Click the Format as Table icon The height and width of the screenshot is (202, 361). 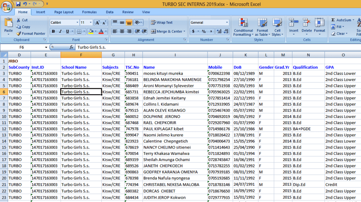(x=262, y=23)
